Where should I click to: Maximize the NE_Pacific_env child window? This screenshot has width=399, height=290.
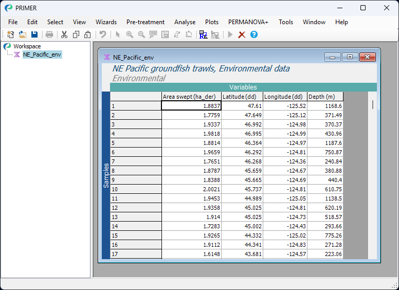(350, 57)
